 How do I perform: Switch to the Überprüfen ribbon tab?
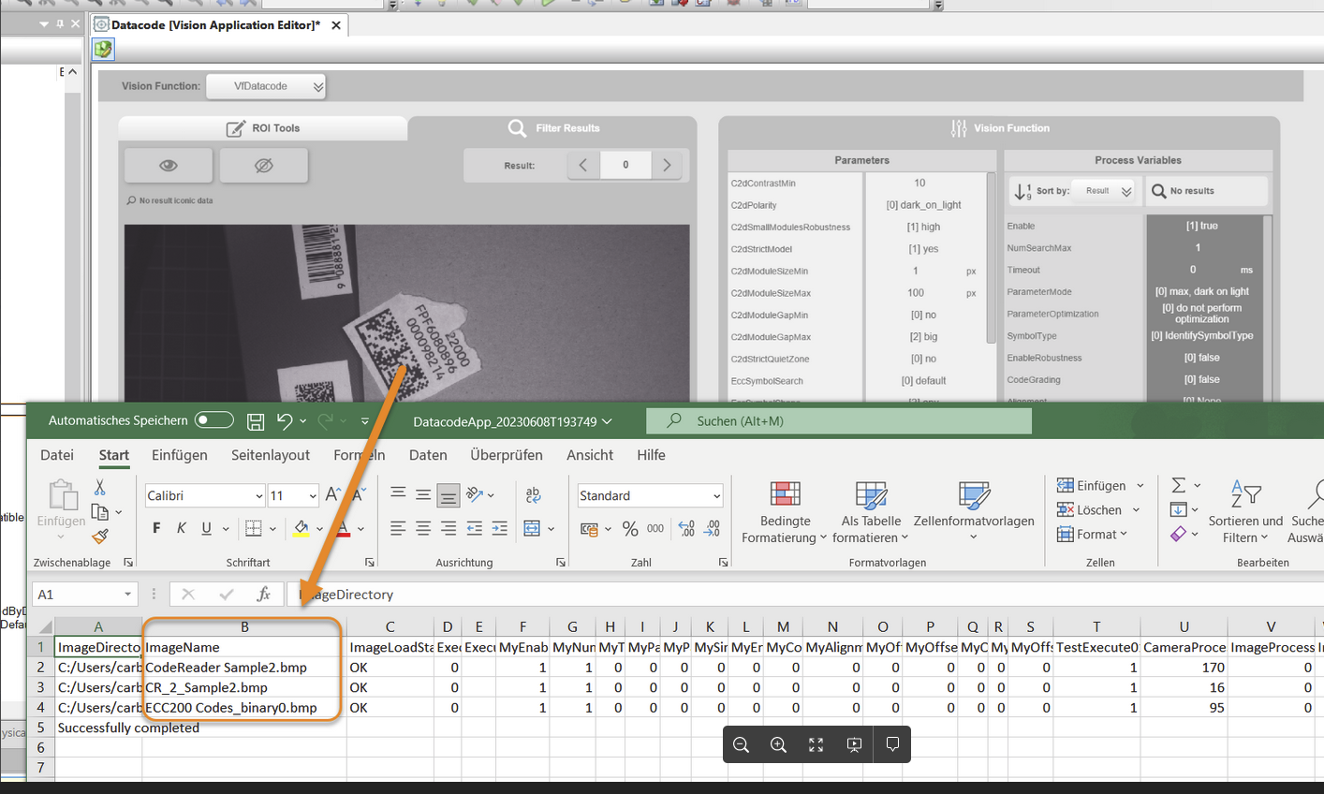(x=507, y=455)
